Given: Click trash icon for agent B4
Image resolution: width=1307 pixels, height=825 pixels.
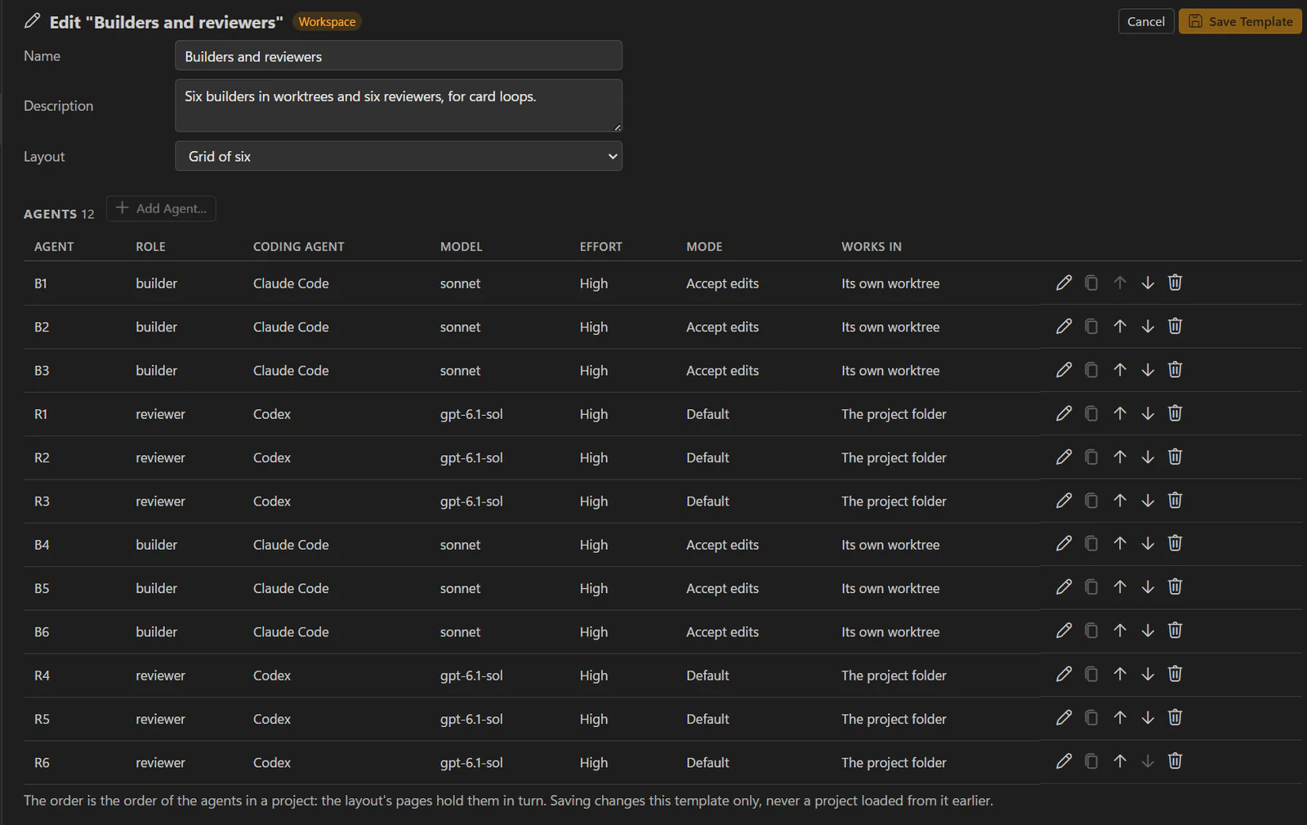Looking at the screenshot, I should tap(1175, 543).
